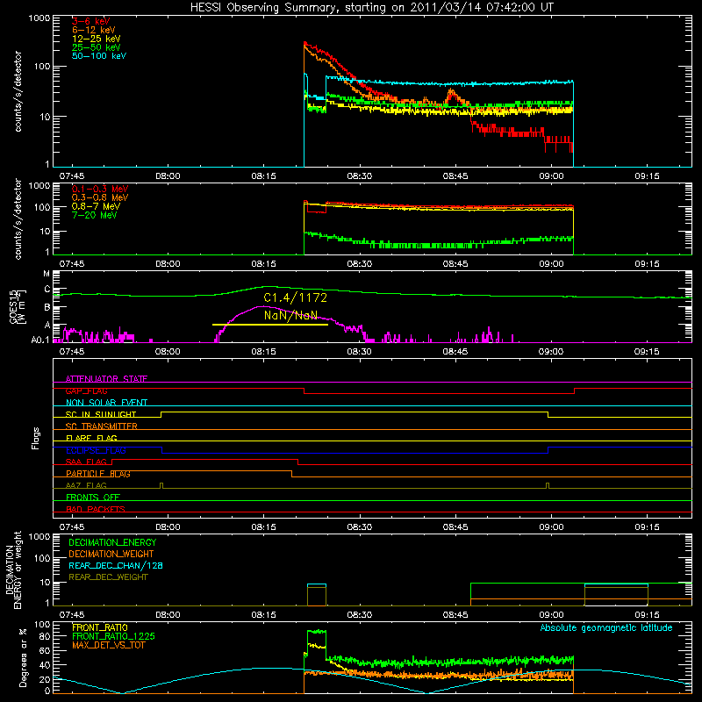Click the Degrees or % axis label
Screen dimensions: 702x702
pyautogui.click(x=23, y=657)
